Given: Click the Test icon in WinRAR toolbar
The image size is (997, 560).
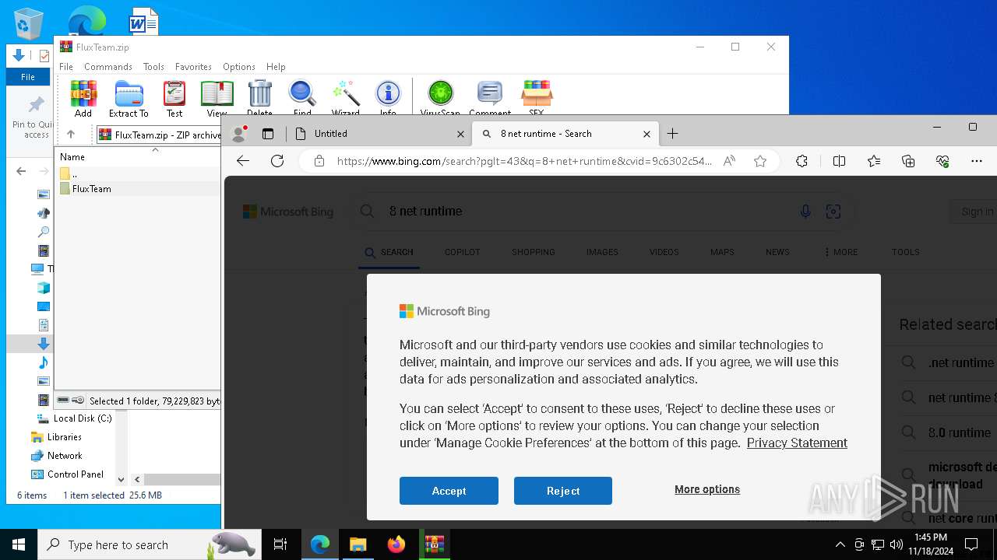Looking at the screenshot, I should click(x=174, y=98).
